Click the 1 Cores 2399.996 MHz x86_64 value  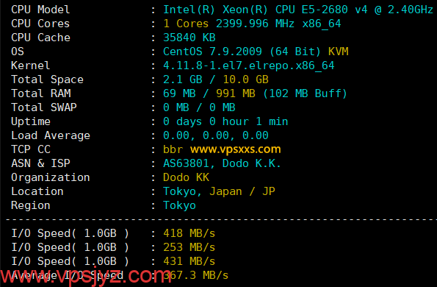252,24
